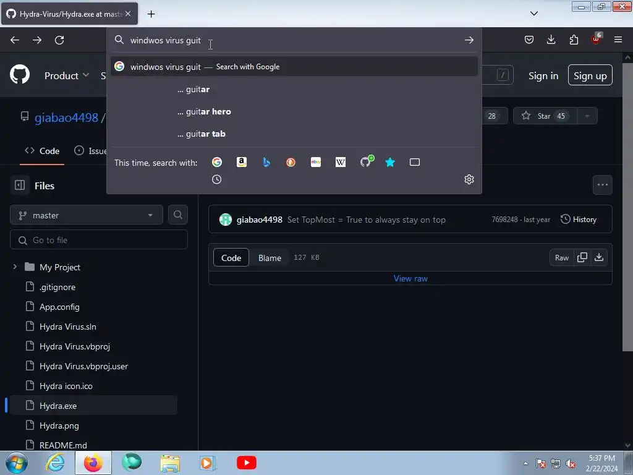Open the file tree search icon
The image size is (633, 475).
[177, 215]
